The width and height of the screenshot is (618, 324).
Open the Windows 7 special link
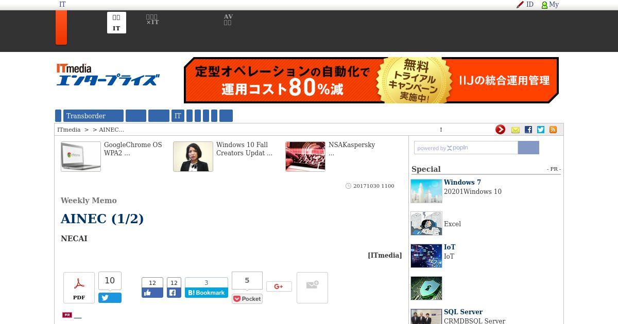462,182
